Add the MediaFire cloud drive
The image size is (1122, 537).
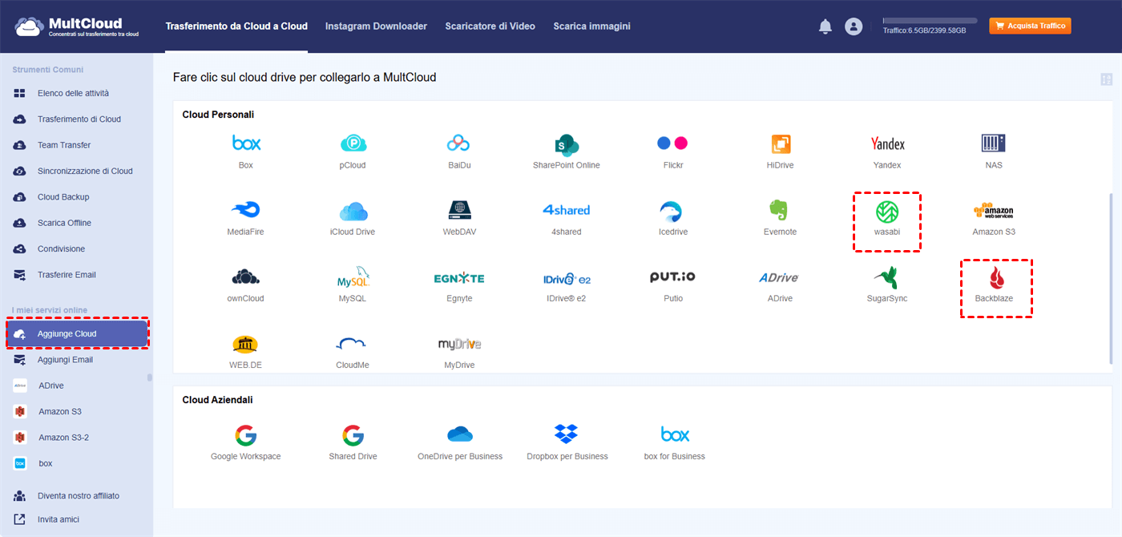[245, 211]
